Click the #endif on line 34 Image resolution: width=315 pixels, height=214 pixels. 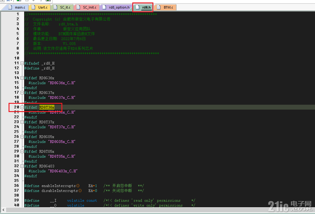coord(31,176)
